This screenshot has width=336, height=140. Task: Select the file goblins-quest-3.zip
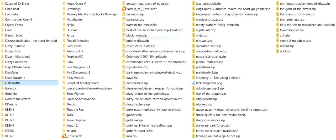139,131
